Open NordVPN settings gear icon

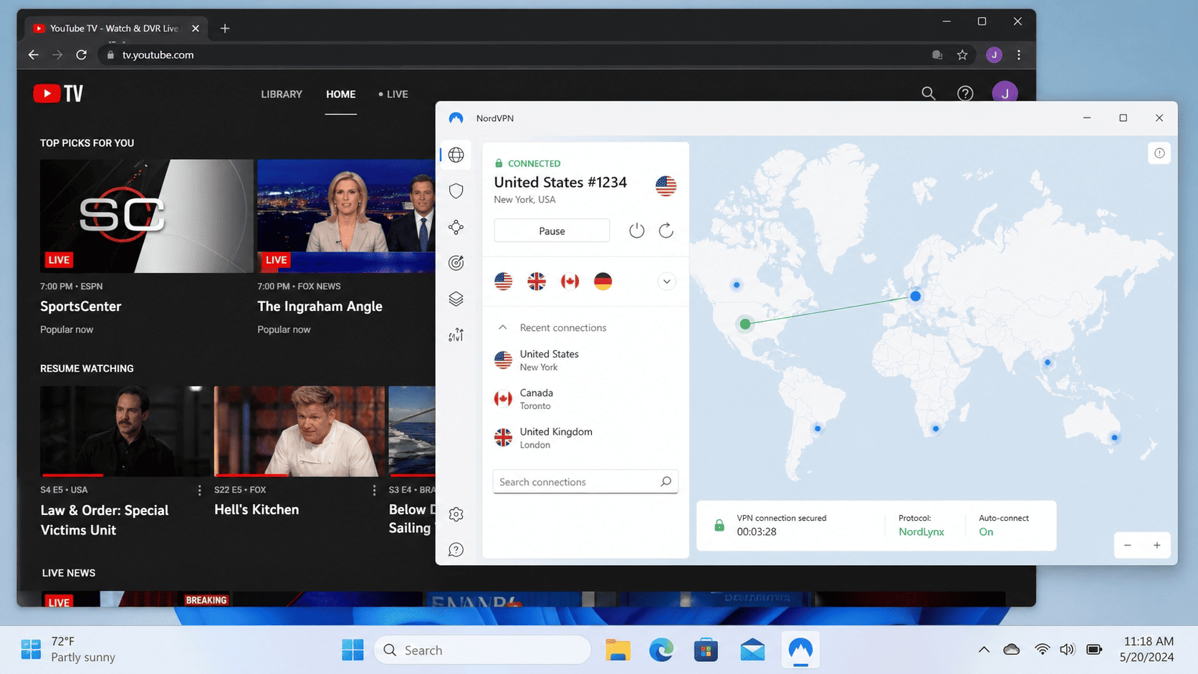(456, 514)
